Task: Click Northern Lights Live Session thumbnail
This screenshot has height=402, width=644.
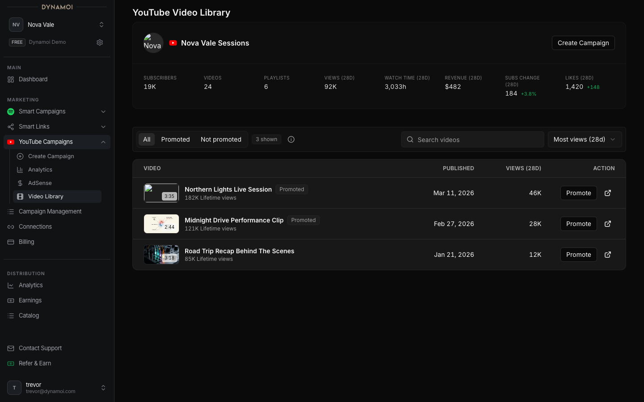Action: tap(161, 193)
